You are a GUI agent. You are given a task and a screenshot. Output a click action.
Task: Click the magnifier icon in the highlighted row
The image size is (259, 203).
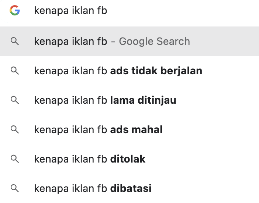[15, 41]
